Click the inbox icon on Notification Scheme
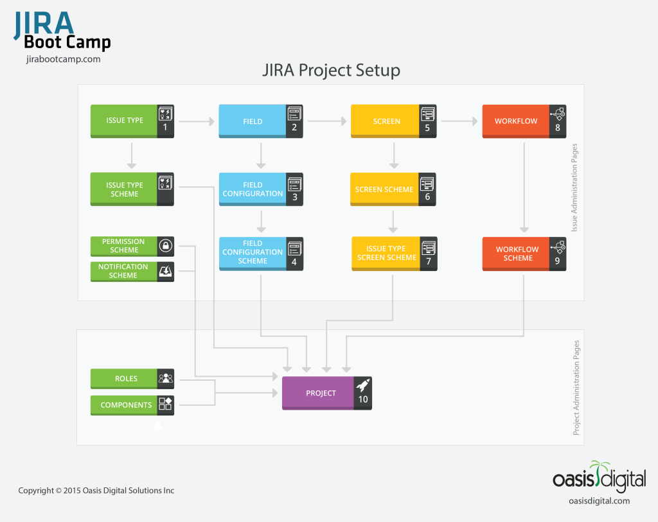658x522 pixels. tap(165, 272)
